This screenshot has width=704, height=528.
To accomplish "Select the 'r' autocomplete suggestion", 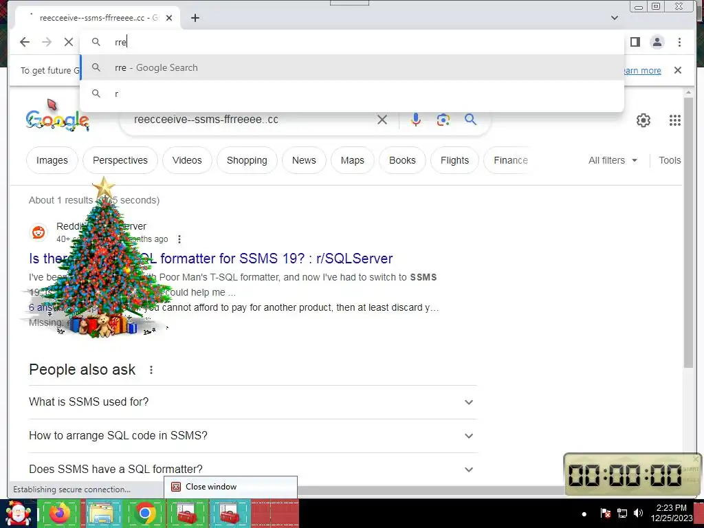I will pyautogui.click(x=352, y=93).
